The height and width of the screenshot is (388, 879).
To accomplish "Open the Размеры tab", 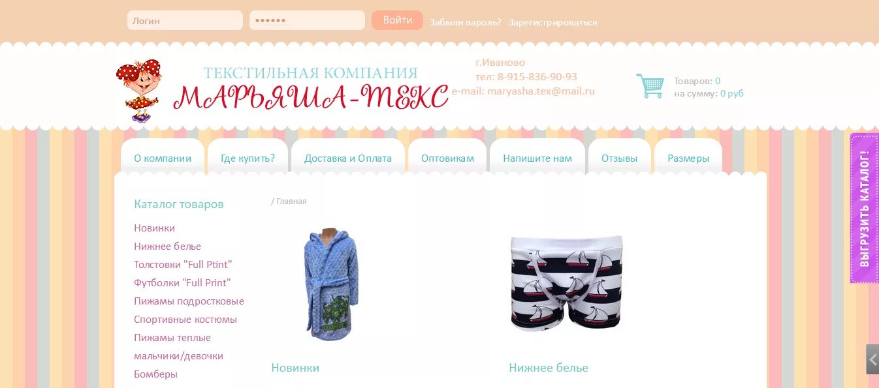I will click(688, 158).
